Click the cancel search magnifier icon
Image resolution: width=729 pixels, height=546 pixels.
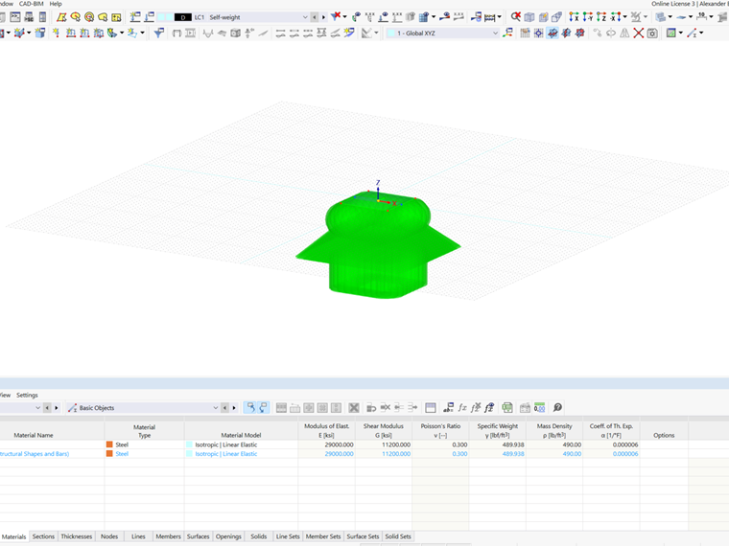click(x=516, y=17)
